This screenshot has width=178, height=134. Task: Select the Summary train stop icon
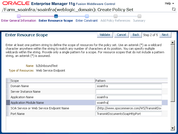click(x=139, y=16)
